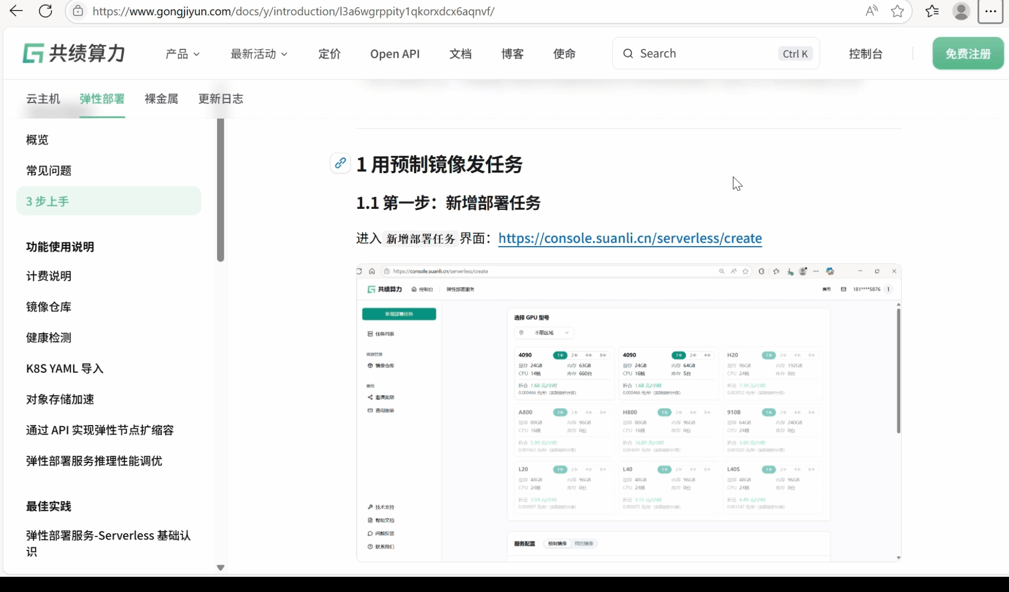Expand the 产品 dropdown menu
The height and width of the screenshot is (592, 1009).
pyautogui.click(x=182, y=54)
